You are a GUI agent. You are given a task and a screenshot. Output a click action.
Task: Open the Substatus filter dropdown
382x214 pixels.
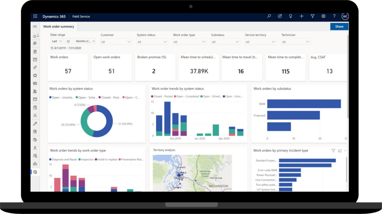coord(225,42)
